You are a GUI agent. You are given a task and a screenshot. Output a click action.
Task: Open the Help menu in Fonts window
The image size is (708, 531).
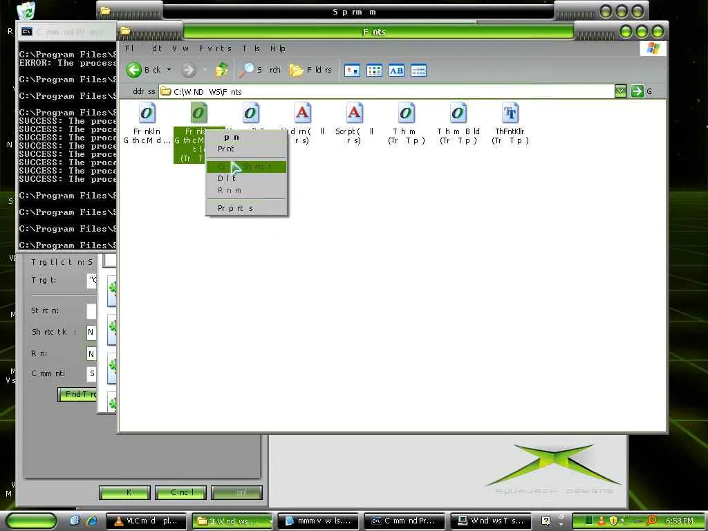click(x=278, y=48)
